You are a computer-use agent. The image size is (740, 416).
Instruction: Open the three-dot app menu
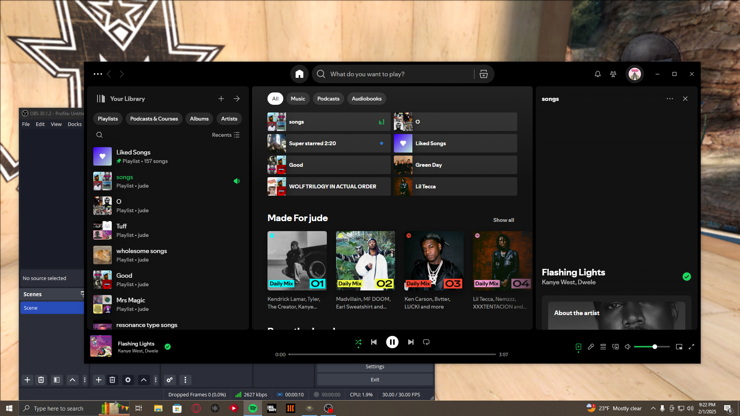[98, 74]
